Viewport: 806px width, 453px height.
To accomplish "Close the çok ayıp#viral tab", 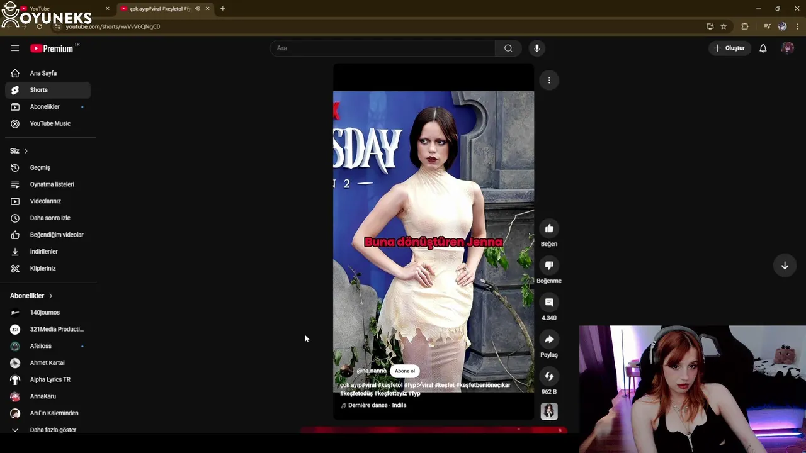I will 207,9.
